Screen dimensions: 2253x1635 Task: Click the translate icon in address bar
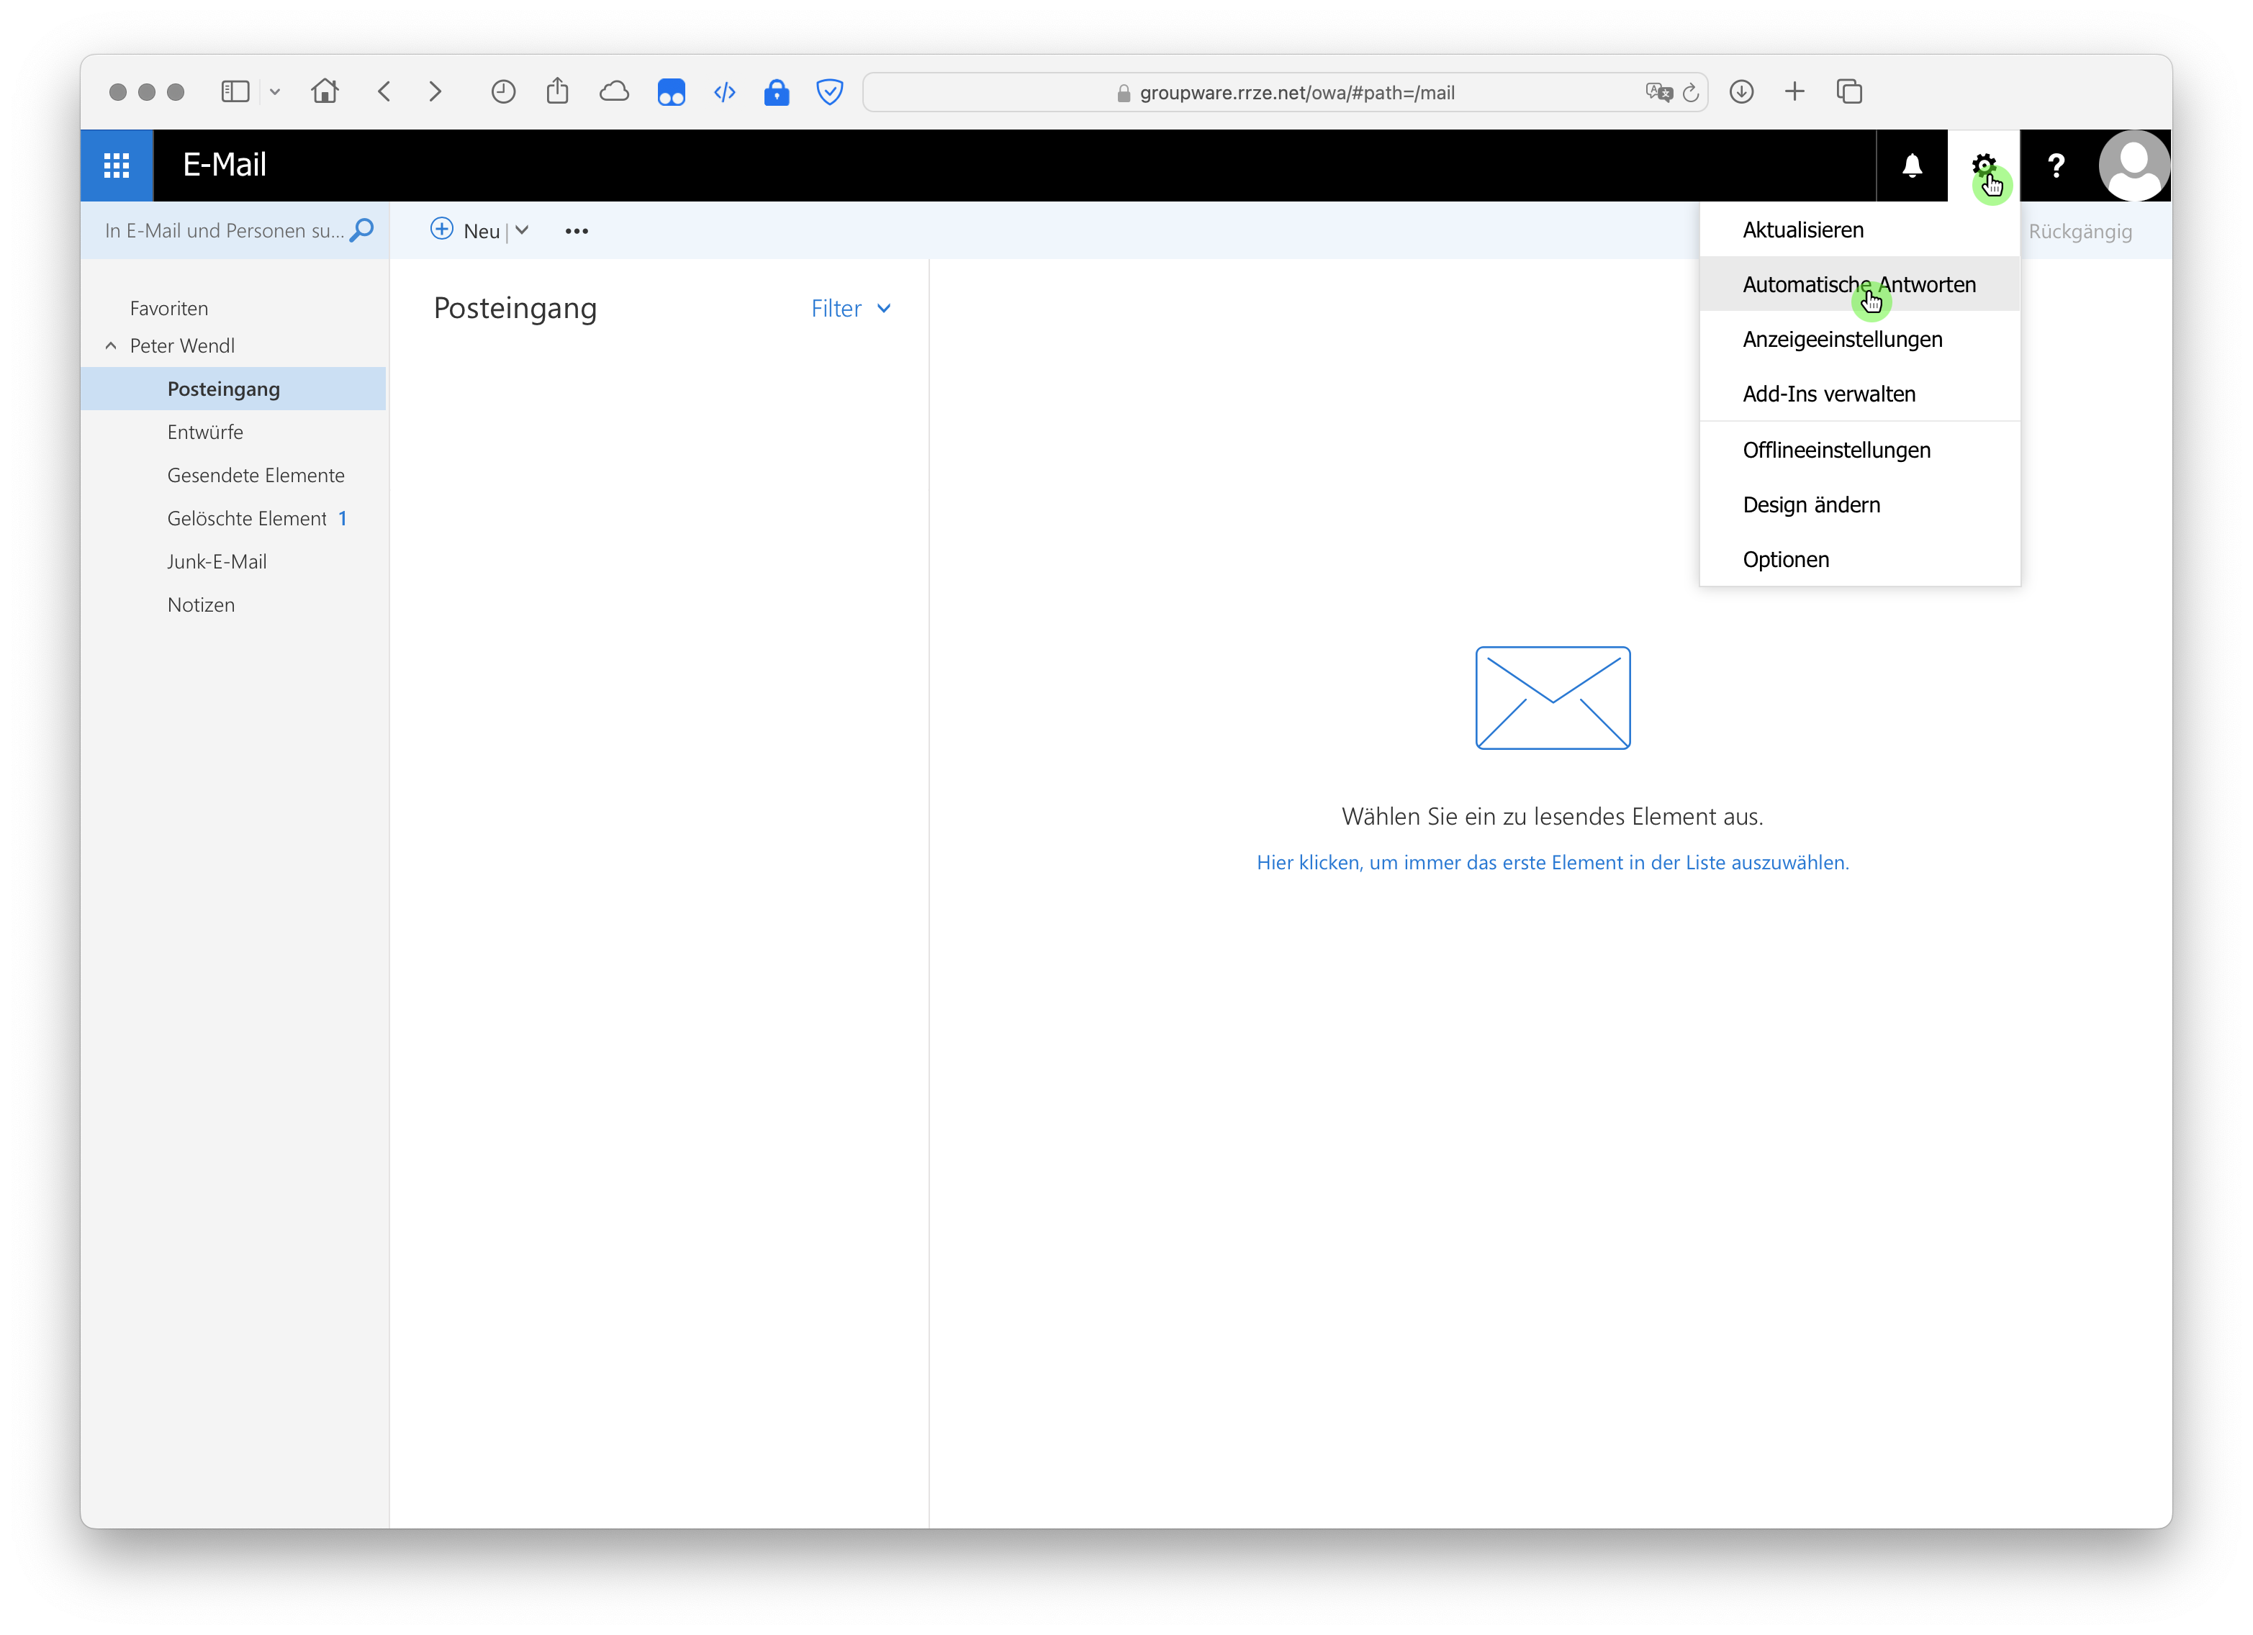(1658, 92)
